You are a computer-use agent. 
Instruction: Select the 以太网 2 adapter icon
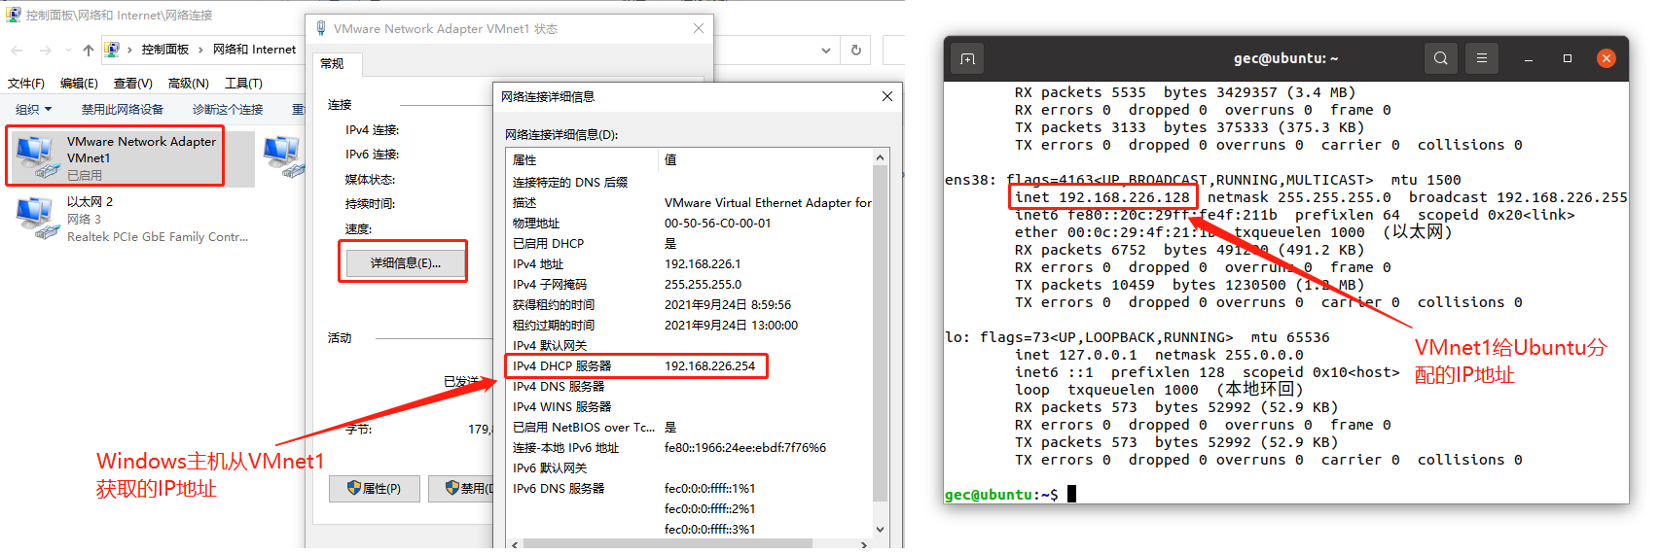[36, 217]
